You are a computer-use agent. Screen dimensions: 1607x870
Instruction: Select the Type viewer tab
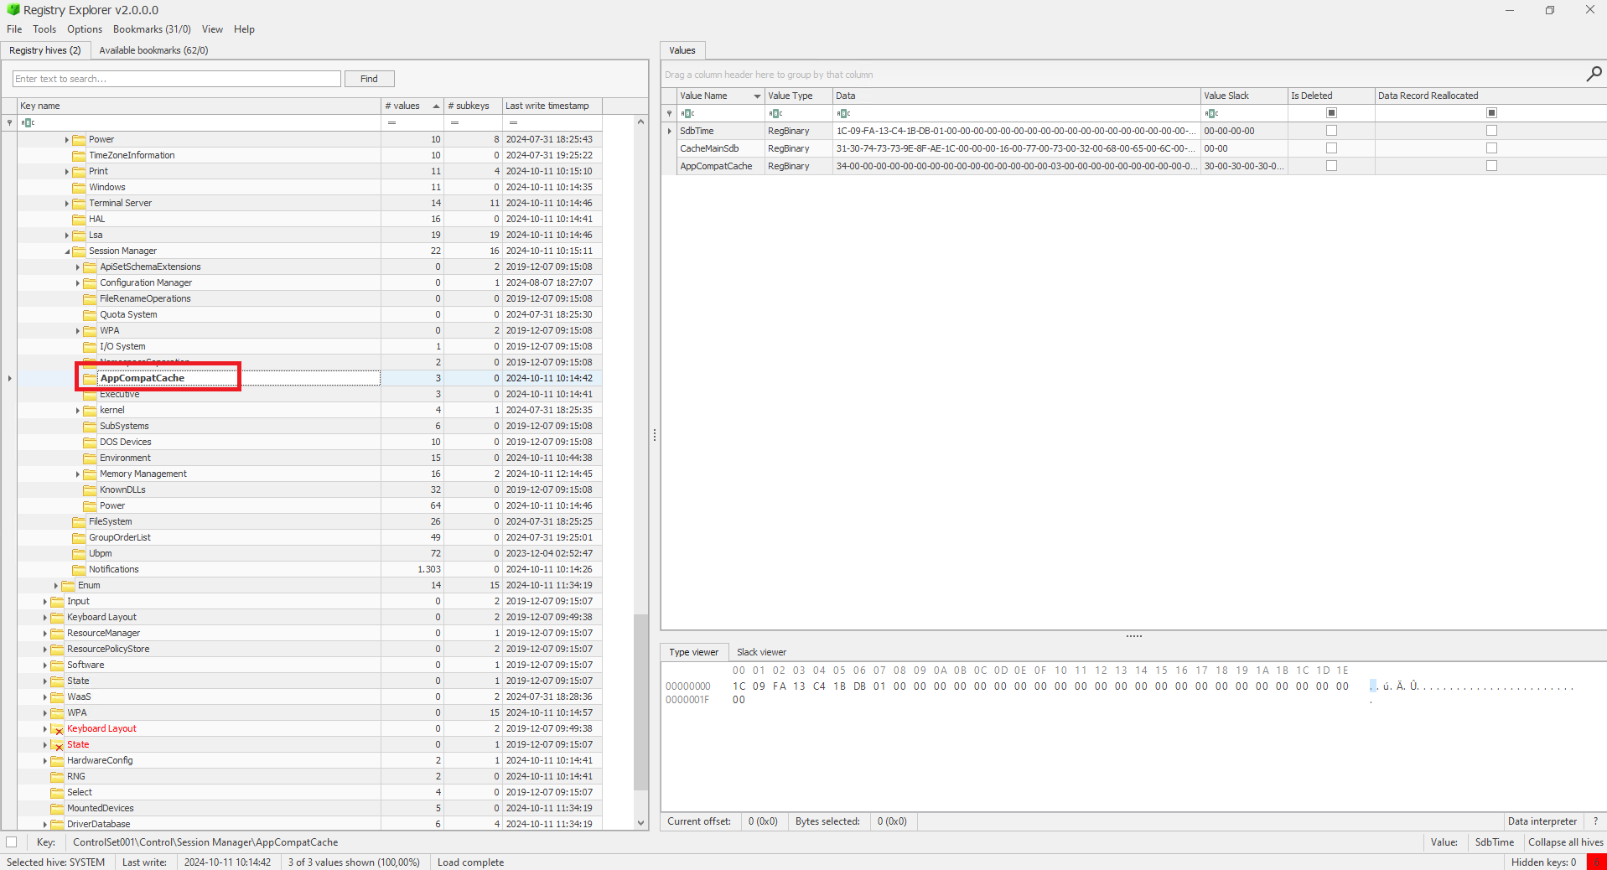(x=693, y=652)
